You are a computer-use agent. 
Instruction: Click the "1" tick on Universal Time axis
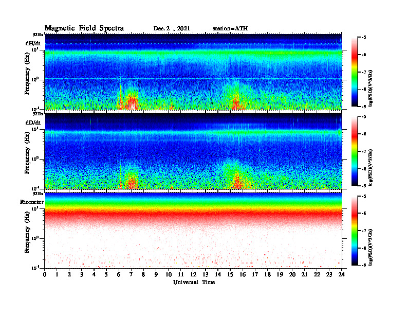tap(57, 274)
